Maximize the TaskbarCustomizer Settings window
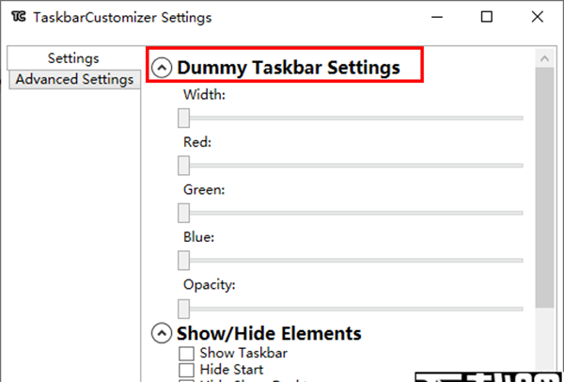The height and width of the screenshot is (382, 564). 487,17
